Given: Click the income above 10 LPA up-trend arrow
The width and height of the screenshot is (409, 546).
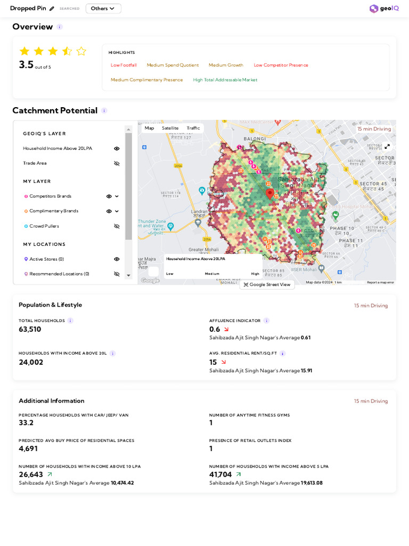Looking at the screenshot, I should (50, 474).
